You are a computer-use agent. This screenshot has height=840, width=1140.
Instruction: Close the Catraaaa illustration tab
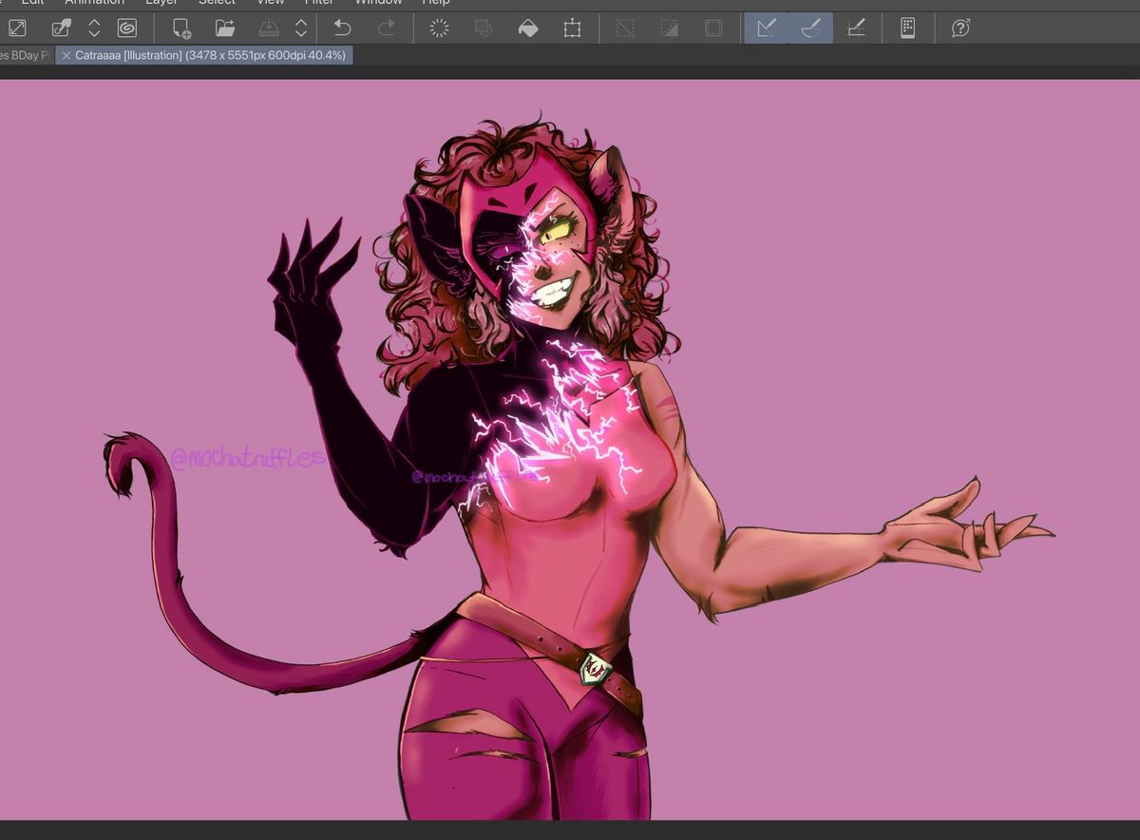click(x=66, y=56)
